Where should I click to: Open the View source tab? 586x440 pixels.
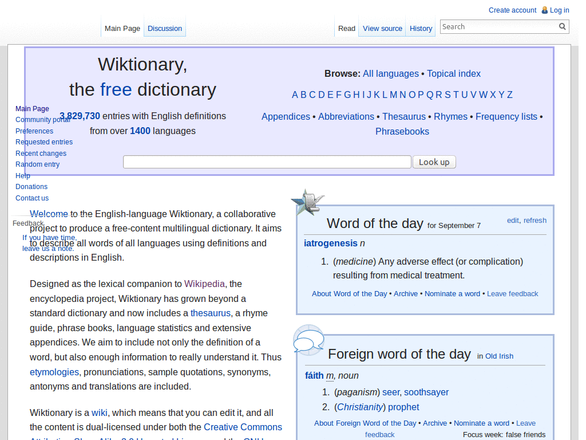382,29
